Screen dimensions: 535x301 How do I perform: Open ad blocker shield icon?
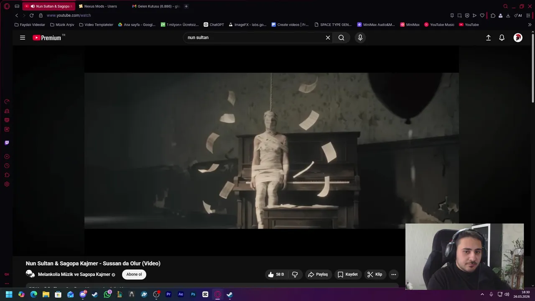(467, 15)
